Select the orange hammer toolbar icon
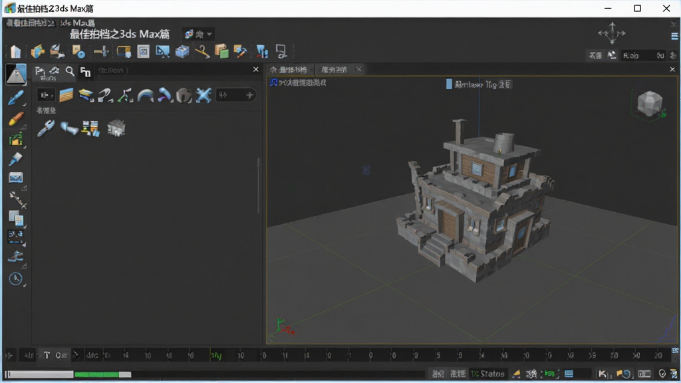 240,52
